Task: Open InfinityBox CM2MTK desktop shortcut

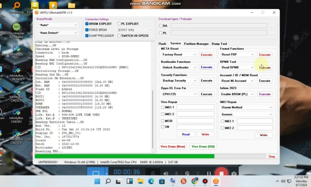Action: (16, 74)
